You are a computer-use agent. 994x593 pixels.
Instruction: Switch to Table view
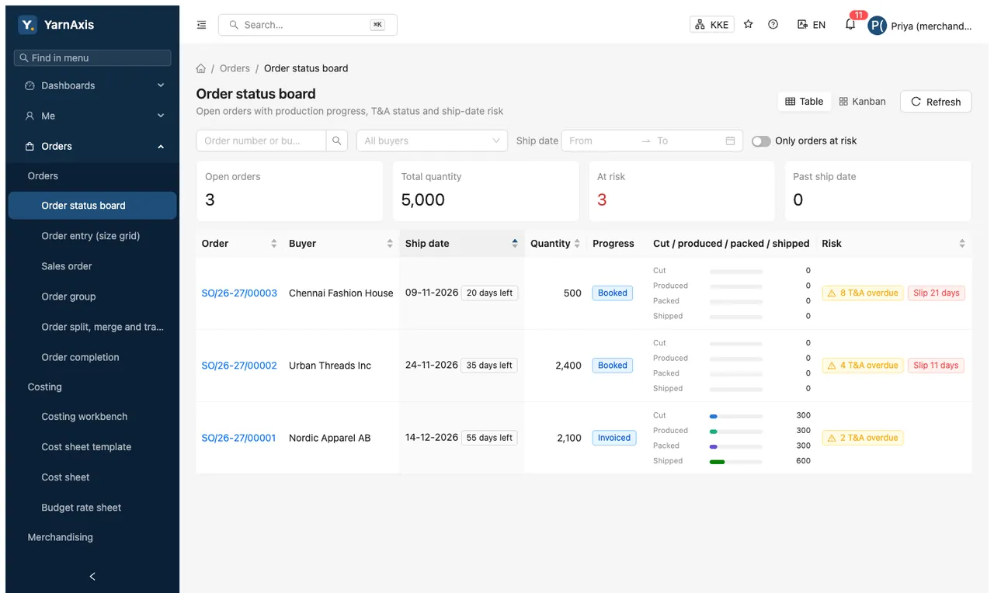tap(805, 102)
